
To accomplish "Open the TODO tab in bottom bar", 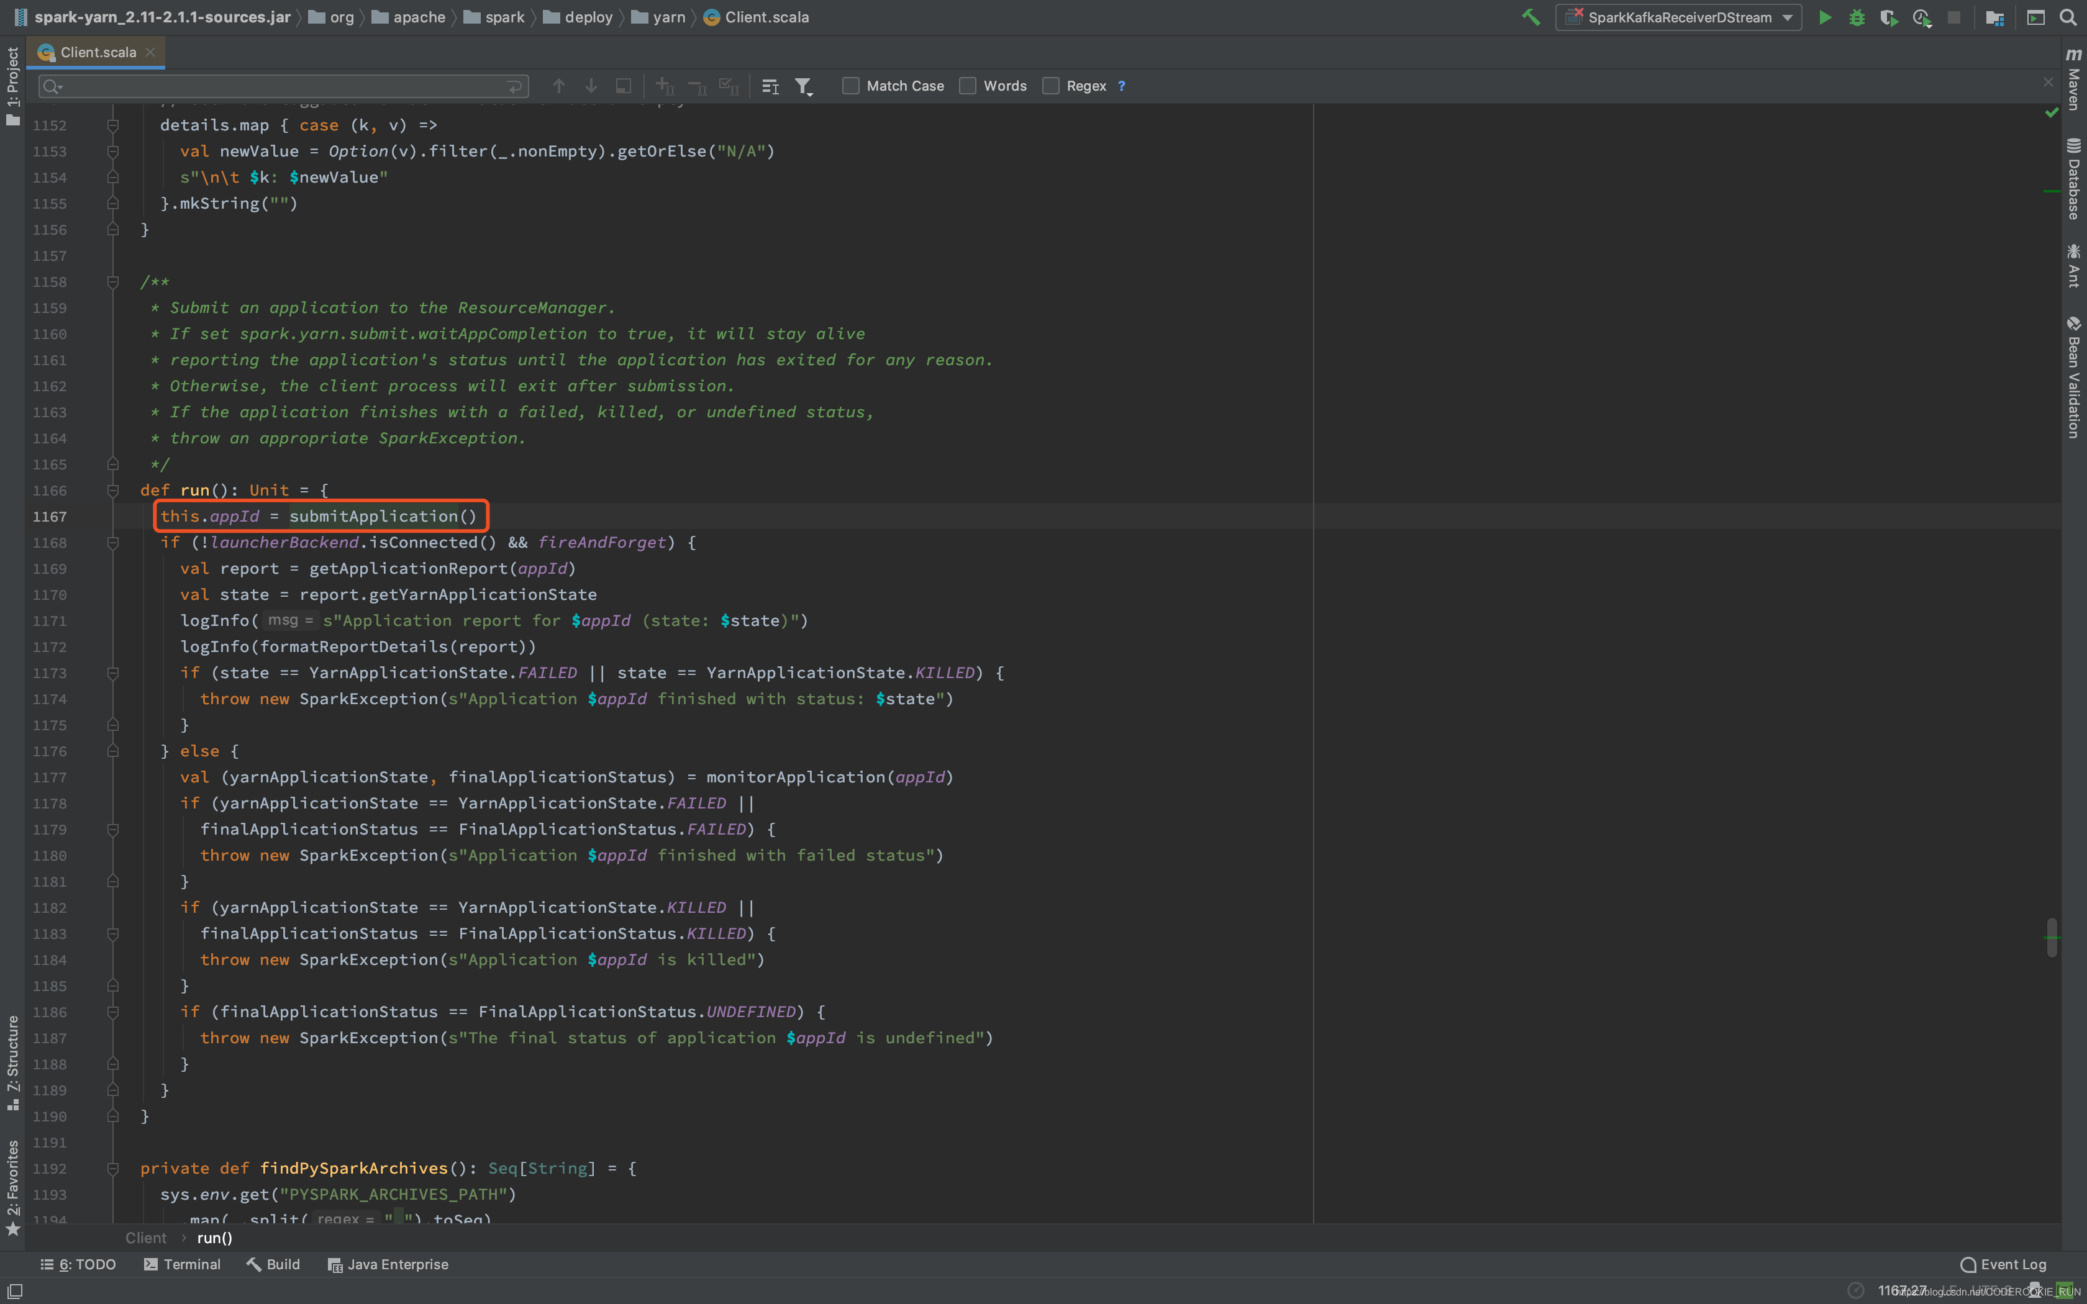I will pyautogui.click(x=83, y=1264).
